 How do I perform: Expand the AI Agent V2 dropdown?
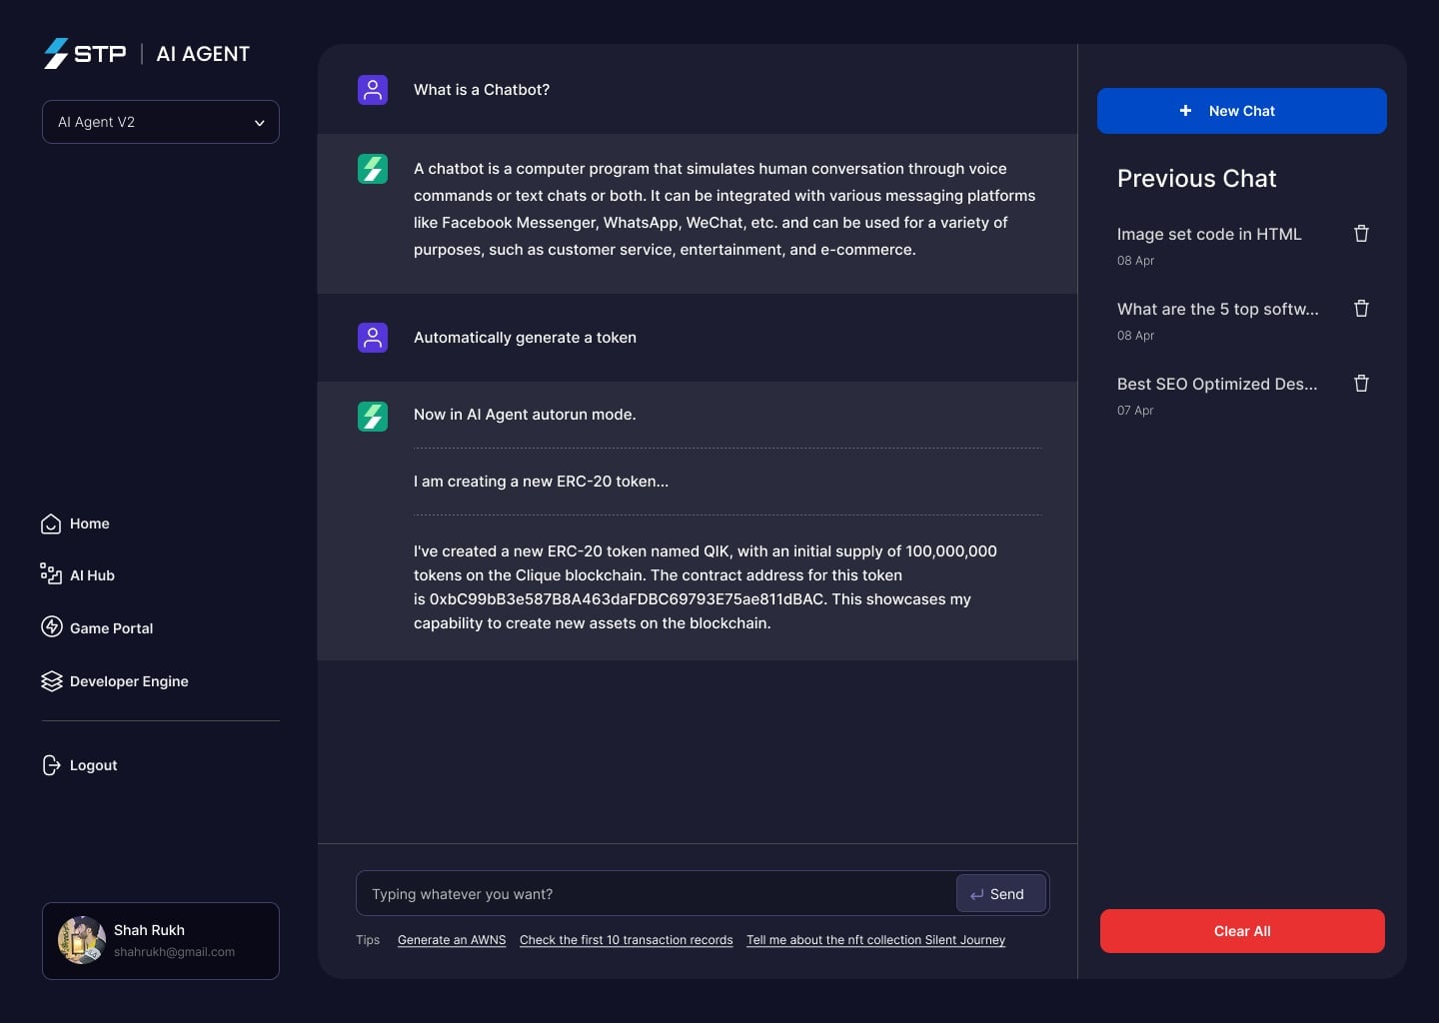pos(161,122)
